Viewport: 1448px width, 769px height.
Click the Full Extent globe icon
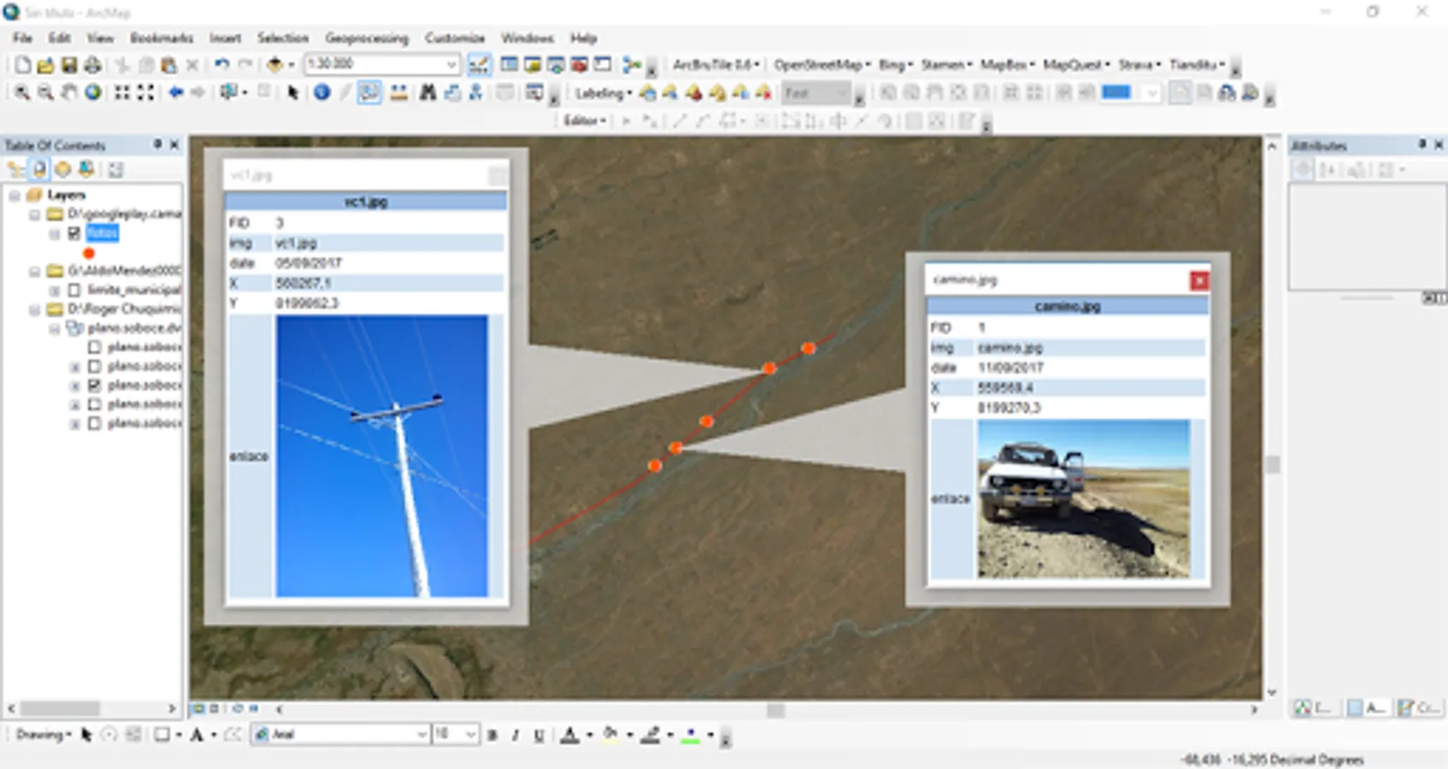click(92, 92)
